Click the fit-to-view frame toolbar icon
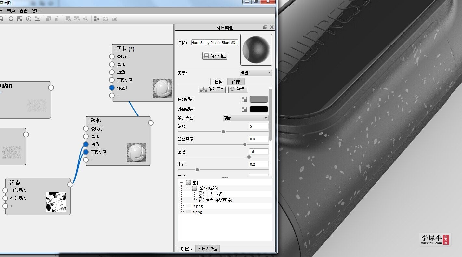This screenshot has width=462, height=257. click(x=105, y=19)
